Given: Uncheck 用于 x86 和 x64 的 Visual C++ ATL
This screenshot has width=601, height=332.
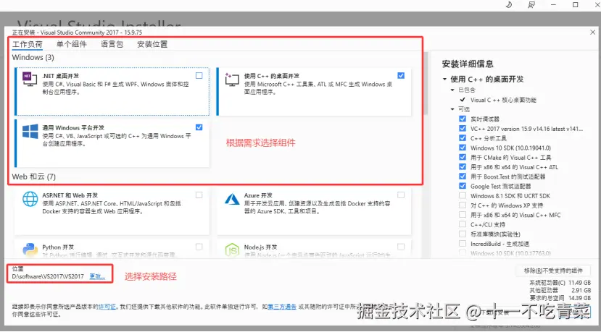Looking at the screenshot, I should (463, 167).
